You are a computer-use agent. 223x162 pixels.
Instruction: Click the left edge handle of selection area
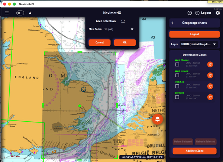click(x=43, y=105)
